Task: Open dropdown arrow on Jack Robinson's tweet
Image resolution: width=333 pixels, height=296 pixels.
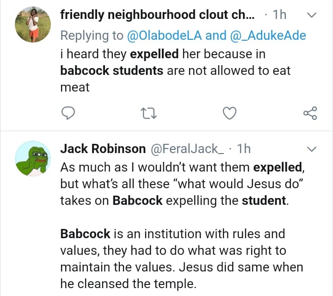Action: (x=311, y=149)
